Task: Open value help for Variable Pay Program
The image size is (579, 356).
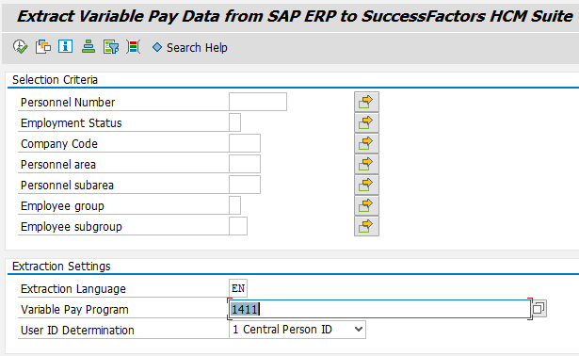Action: tap(539, 308)
